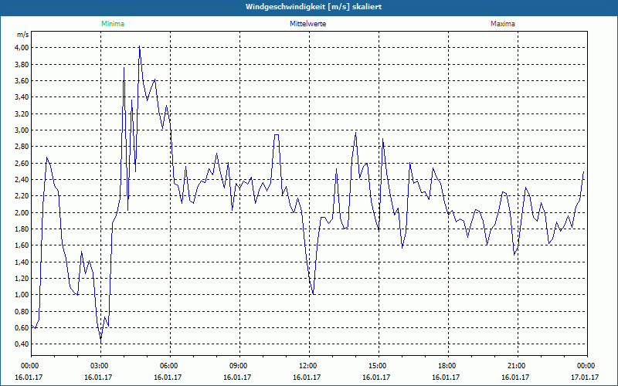Click the 2,40 y-axis value
618x386 pixels.
(23, 180)
